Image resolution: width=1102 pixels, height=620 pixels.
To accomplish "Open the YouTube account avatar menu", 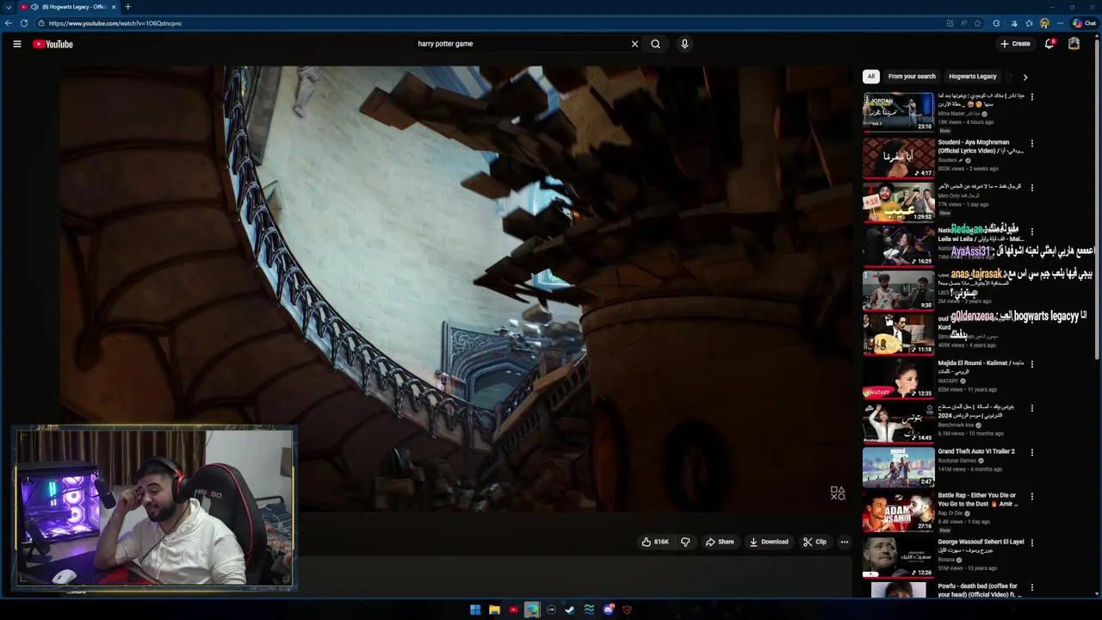I will coord(1074,44).
